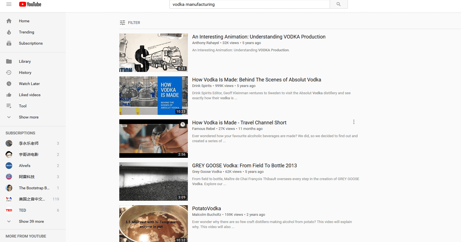Screen dimensions: 461x242
Task: Open The Bootstrap B... channel avatar
Action: coord(9,188)
